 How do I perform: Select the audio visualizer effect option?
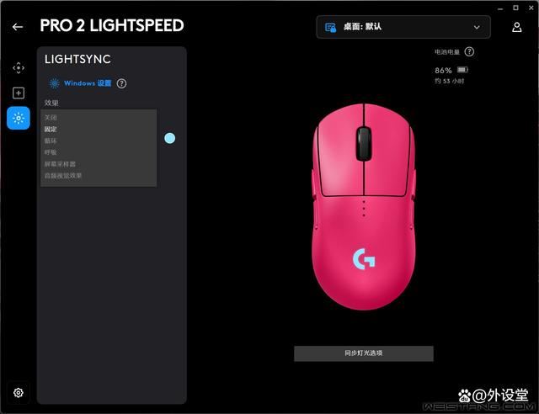[63, 176]
